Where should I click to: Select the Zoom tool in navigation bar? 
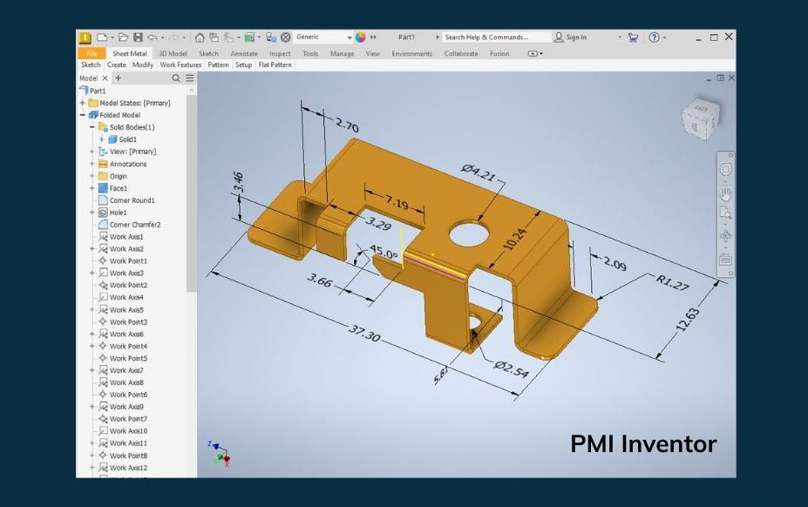coord(725,213)
